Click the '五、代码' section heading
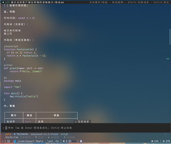Screen dimensions: 171x144 click(x=9, y=12)
